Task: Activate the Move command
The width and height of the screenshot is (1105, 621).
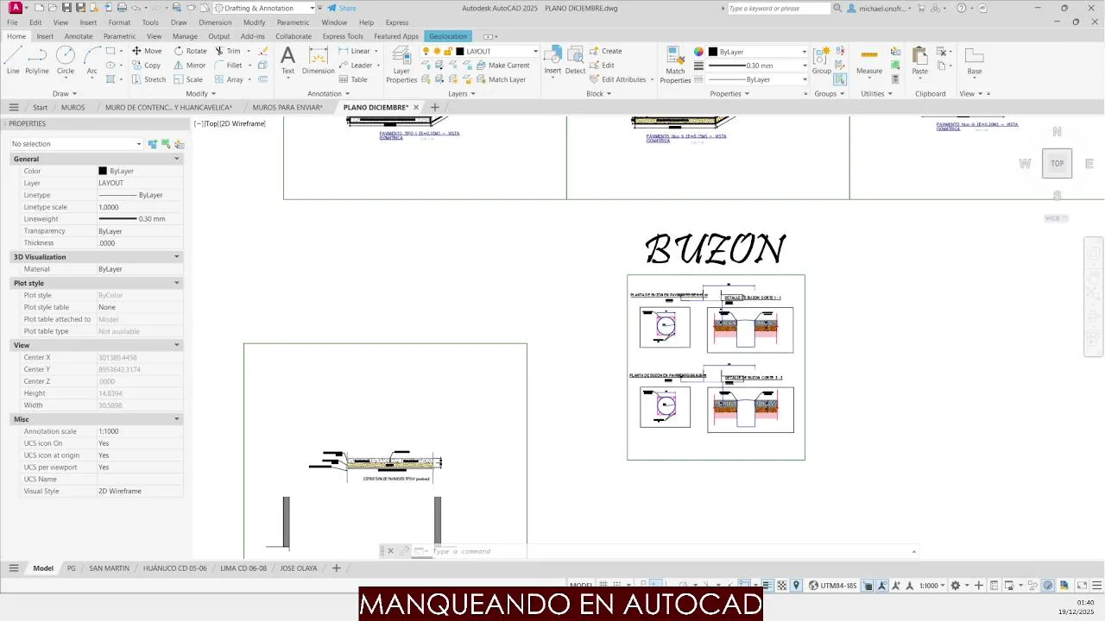Action: pos(146,51)
